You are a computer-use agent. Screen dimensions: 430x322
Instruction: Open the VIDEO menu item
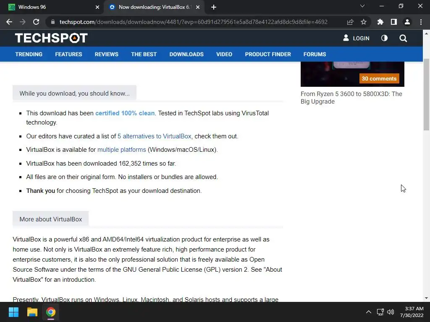coord(224,54)
